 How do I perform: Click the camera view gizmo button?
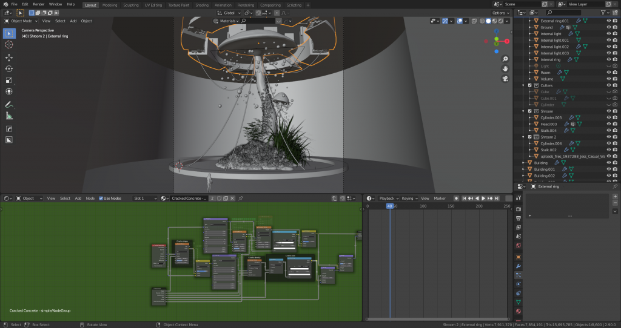[505, 78]
